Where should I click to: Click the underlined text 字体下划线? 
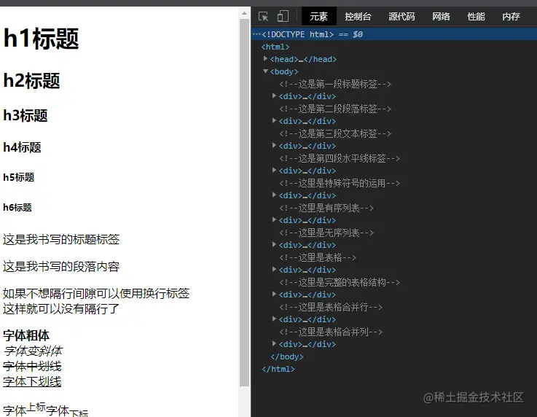point(32,382)
